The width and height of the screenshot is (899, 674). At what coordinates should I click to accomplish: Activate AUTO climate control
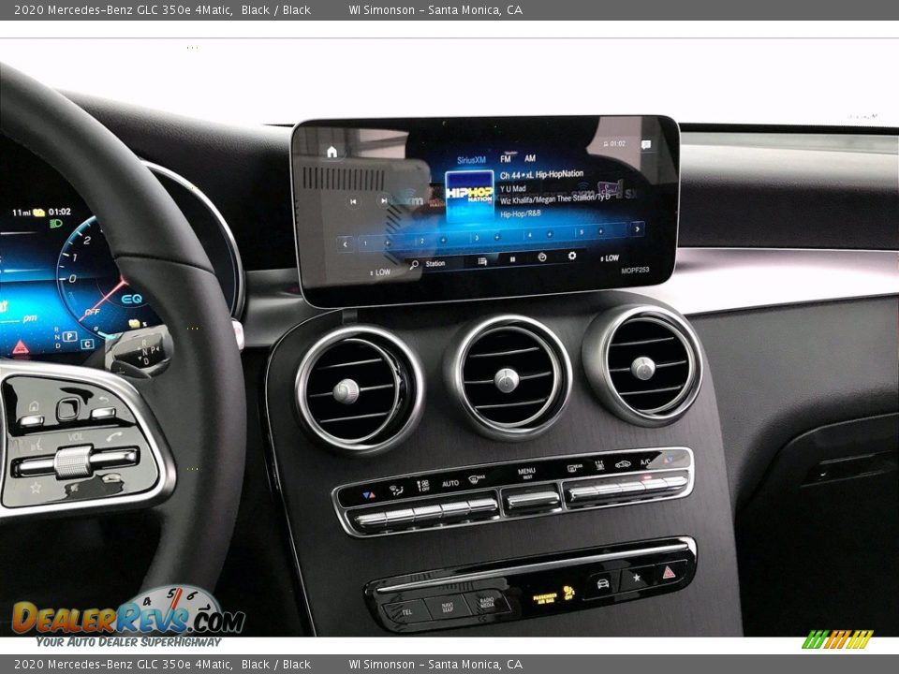point(449,484)
